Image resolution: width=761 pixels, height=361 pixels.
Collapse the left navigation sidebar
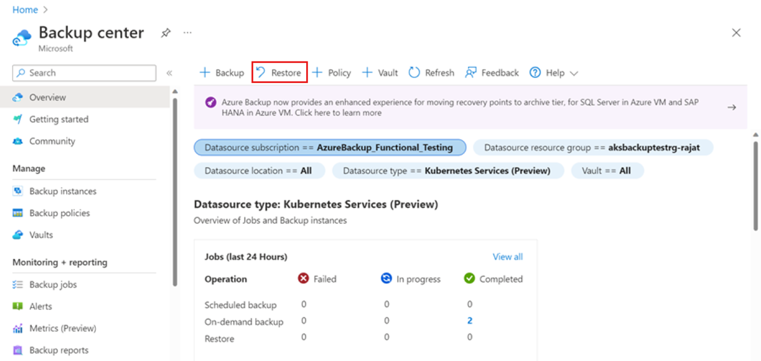click(170, 73)
